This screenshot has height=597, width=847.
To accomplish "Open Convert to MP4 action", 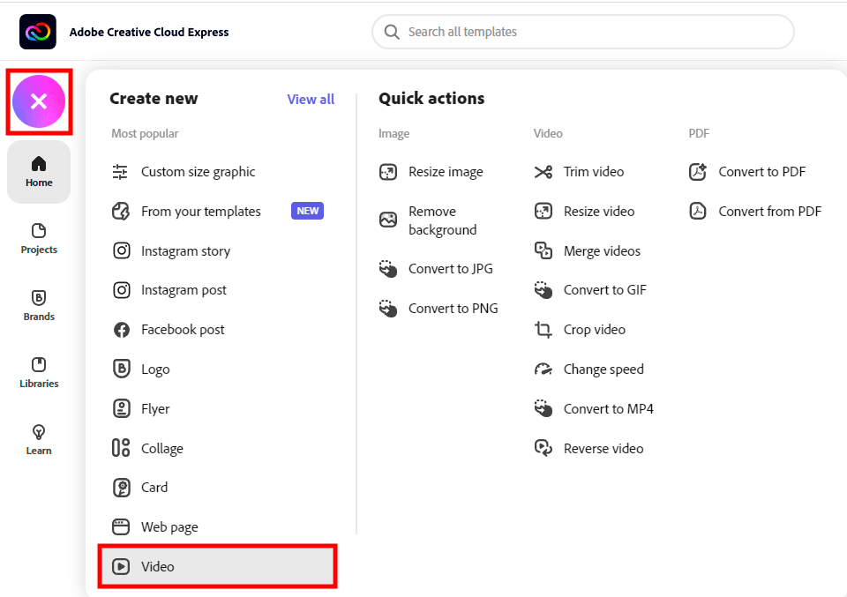I will 608,408.
